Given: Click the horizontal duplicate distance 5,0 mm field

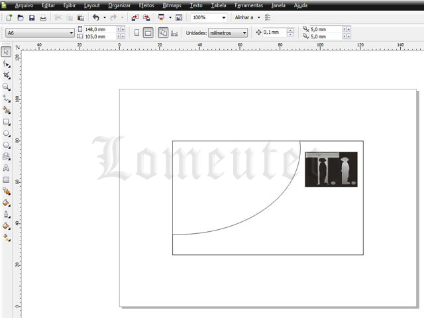Looking at the screenshot, I should coord(325,29).
